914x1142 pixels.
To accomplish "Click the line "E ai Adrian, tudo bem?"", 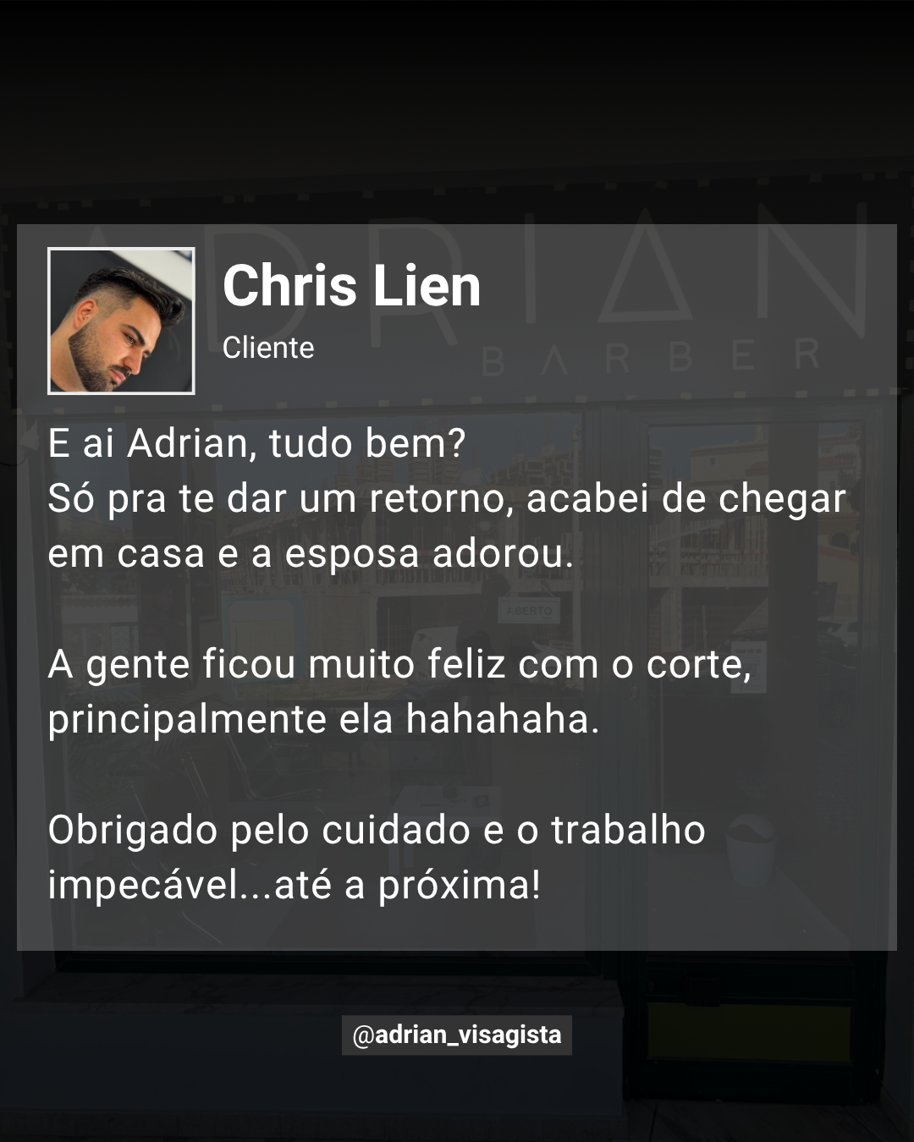I will [257, 444].
